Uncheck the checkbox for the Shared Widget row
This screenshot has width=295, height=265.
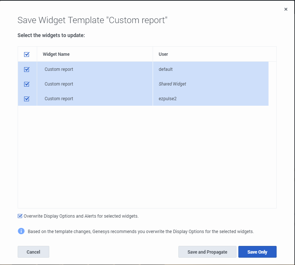(26, 84)
